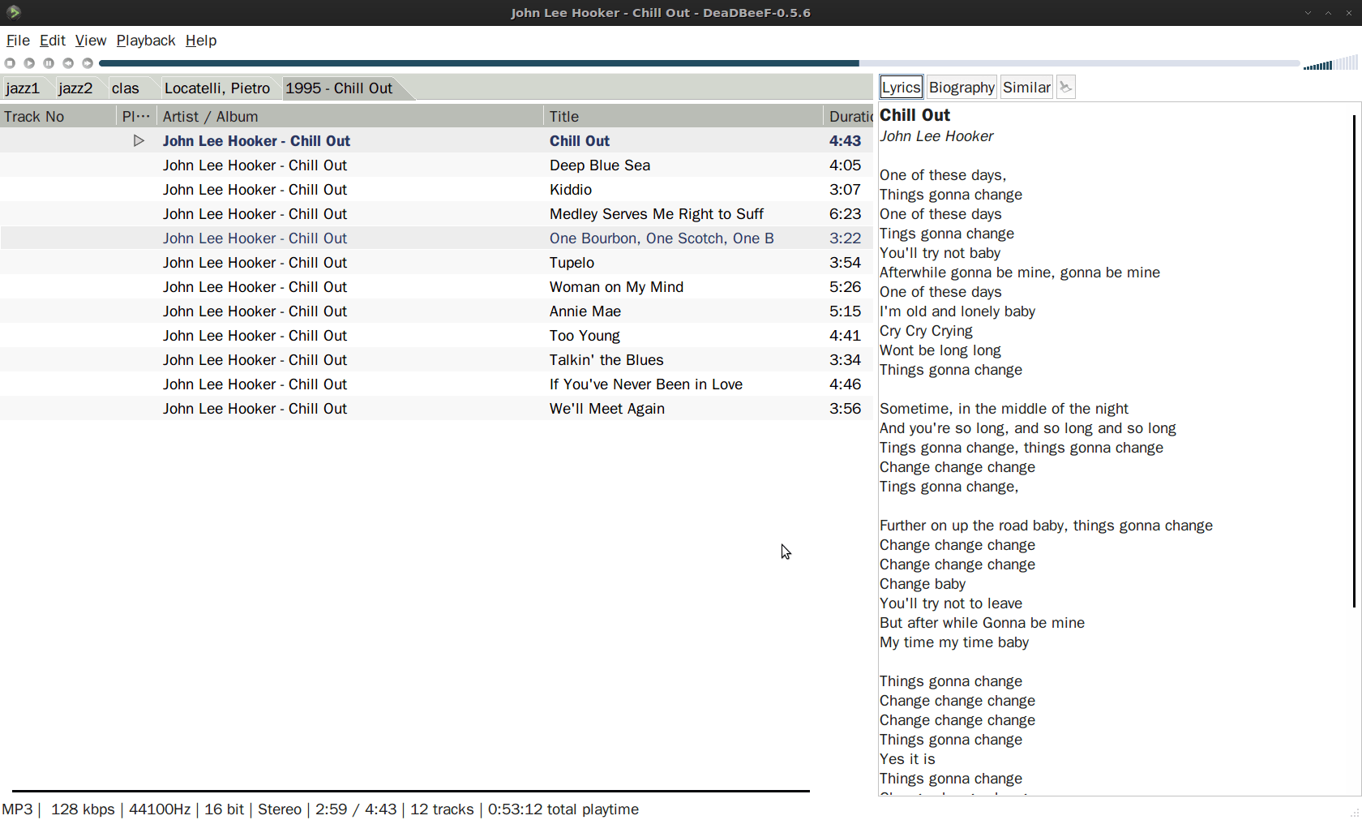Click the play button in the toolbar
This screenshot has height=820, width=1362.
pyautogui.click(x=29, y=63)
